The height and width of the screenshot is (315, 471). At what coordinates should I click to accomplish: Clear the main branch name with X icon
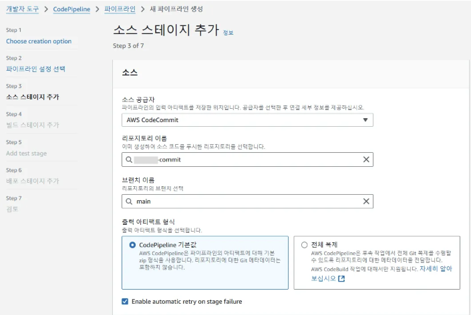[365, 201]
